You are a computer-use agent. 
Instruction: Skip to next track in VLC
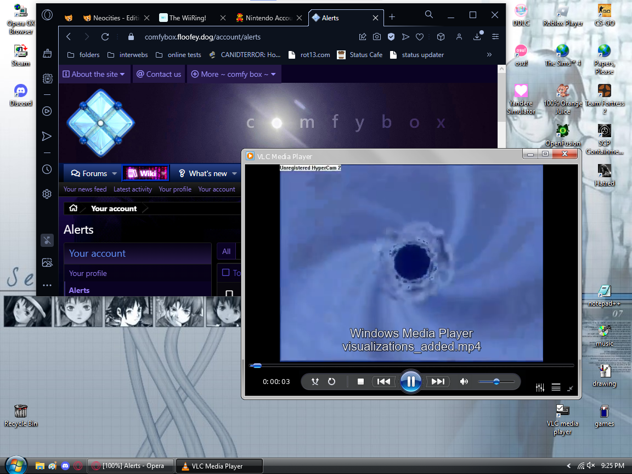click(x=438, y=381)
